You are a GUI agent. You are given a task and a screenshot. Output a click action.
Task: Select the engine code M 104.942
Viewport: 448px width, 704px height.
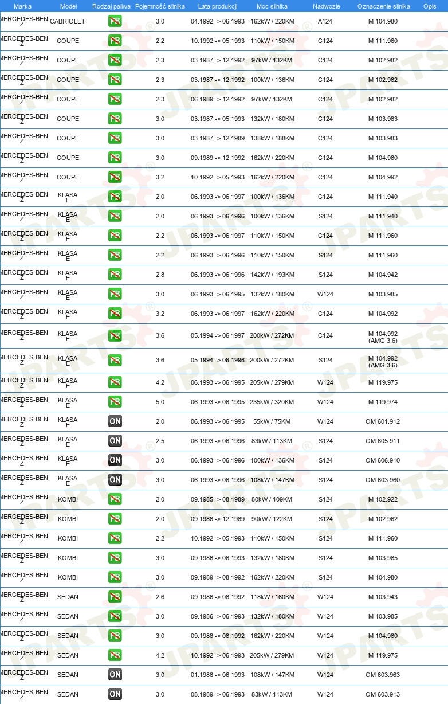click(383, 275)
